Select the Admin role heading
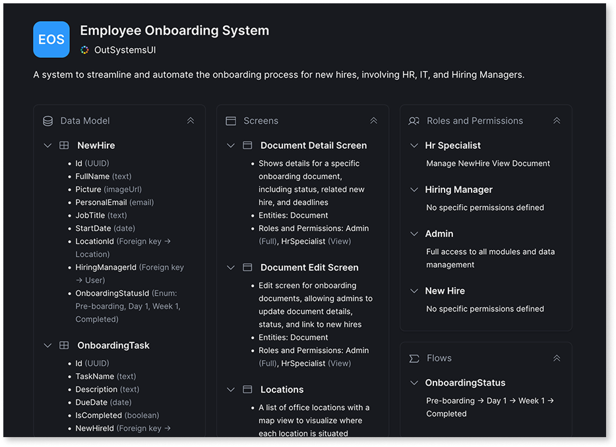Viewport: 616px width, 447px height. tap(439, 234)
